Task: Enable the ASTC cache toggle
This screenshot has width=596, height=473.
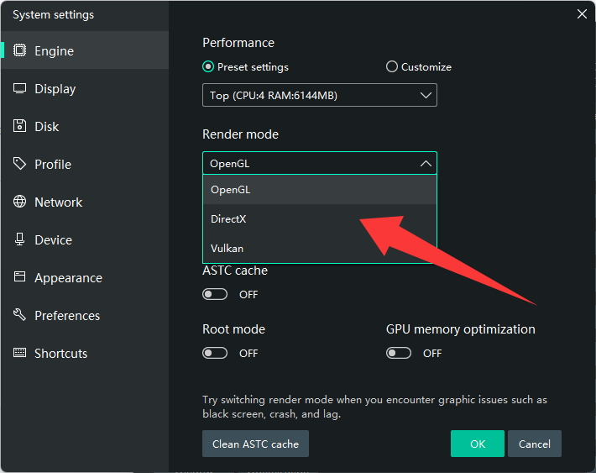Action: pyautogui.click(x=215, y=295)
